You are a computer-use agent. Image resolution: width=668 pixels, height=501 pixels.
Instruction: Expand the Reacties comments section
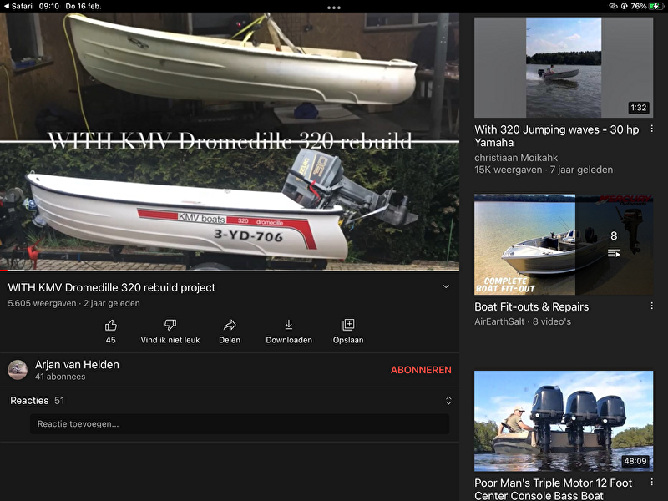[x=448, y=401]
